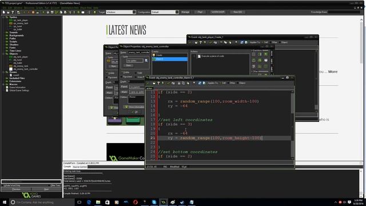Toggle Whole Word Only checkbox under resource search

click(x=3, y=185)
